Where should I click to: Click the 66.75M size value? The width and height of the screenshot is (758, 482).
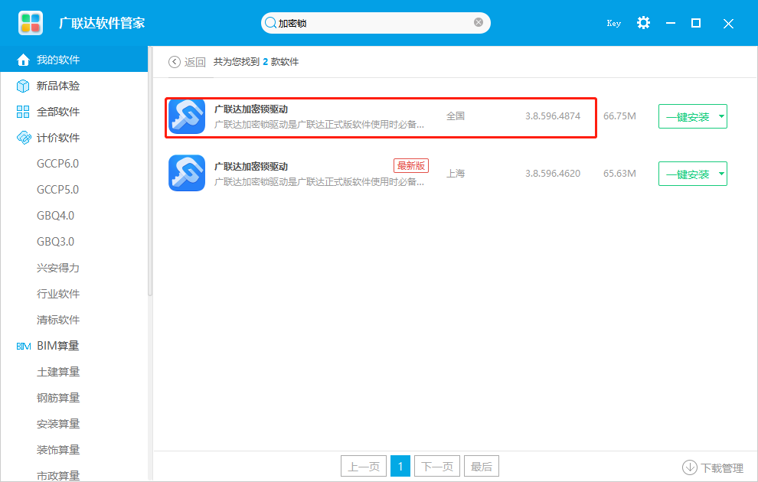point(619,116)
